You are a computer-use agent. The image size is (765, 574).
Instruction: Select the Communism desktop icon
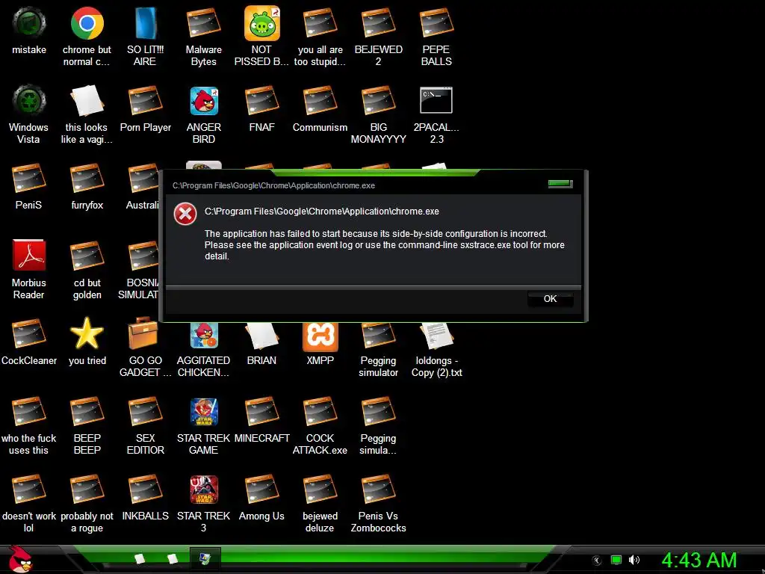pos(320,108)
